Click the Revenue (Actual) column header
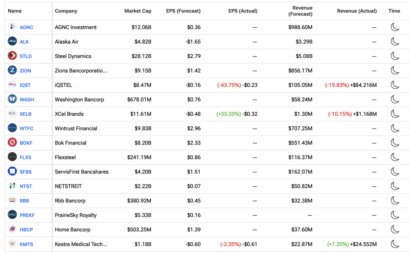Screen dimensions: 410x254 pos(357,11)
